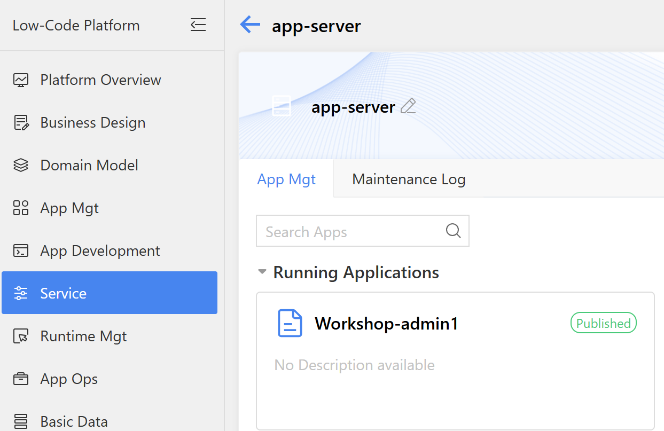664x431 pixels.
Task: Select the App Mgt tab
Action: (x=286, y=179)
